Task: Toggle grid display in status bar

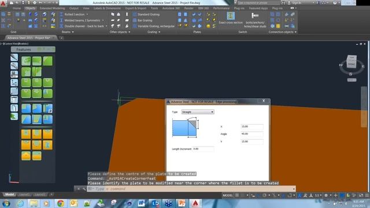Action: tap(237, 195)
